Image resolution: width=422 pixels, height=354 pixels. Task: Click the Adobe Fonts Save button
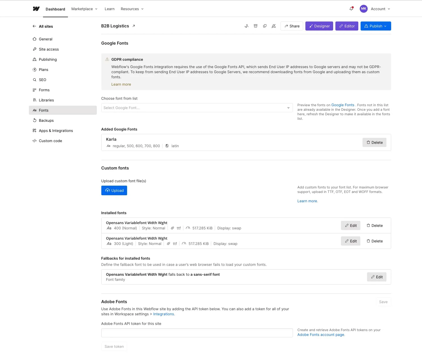tap(383, 302)
